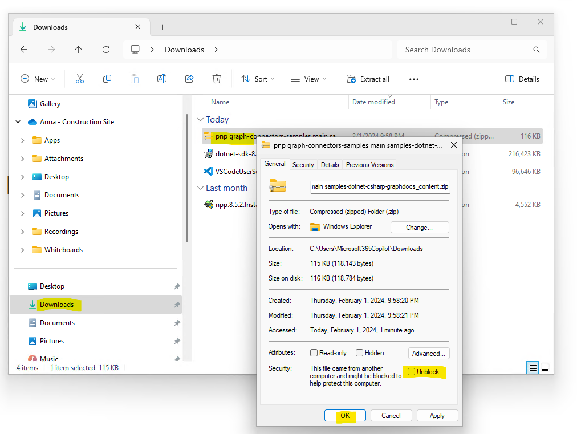
Task: Click Cancel in properties dialog
Action: pyautogui.click(x=391, y=416)
